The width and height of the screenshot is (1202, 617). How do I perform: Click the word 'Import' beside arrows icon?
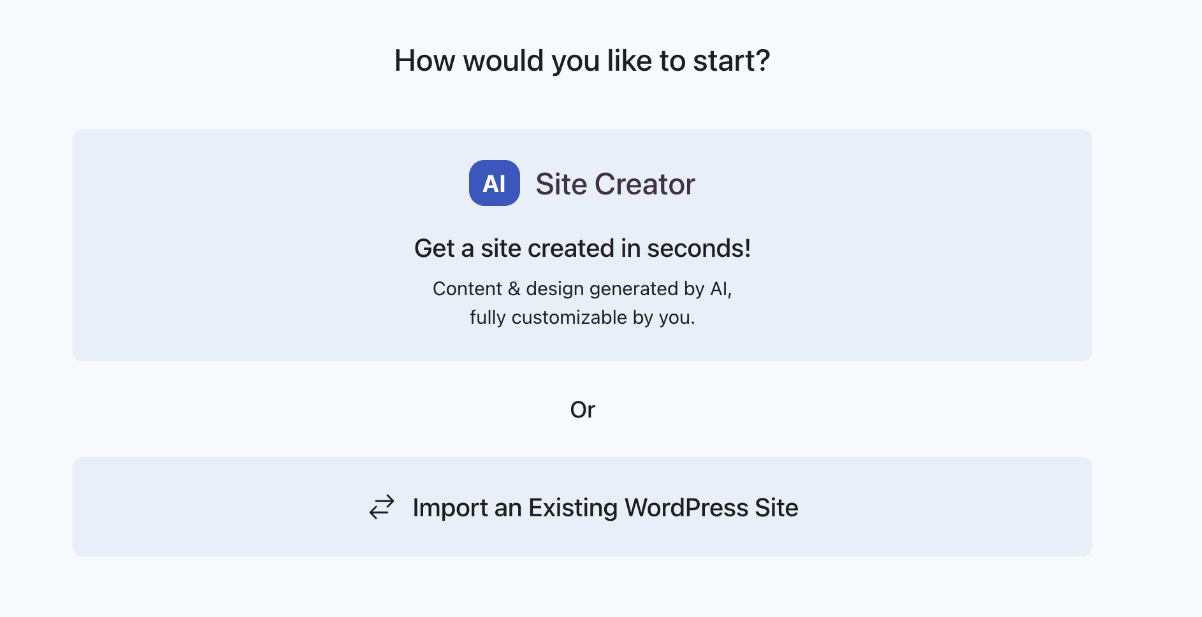451,509
